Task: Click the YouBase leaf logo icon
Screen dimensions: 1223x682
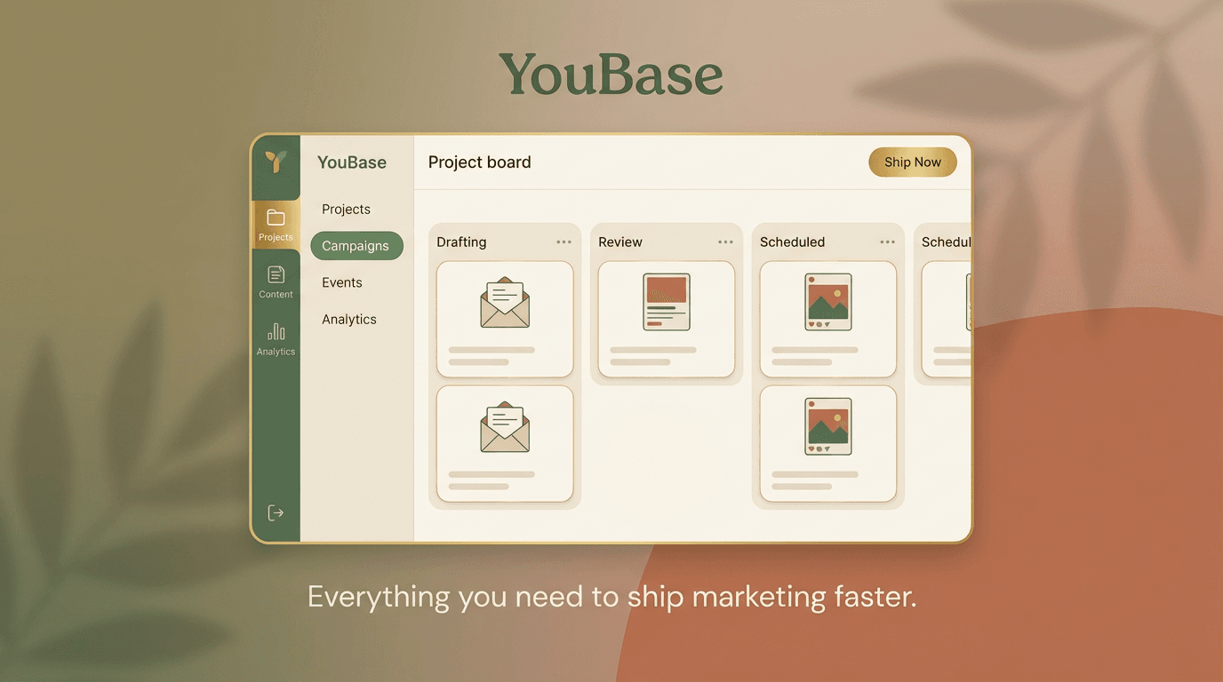Action: pos(276,162)
